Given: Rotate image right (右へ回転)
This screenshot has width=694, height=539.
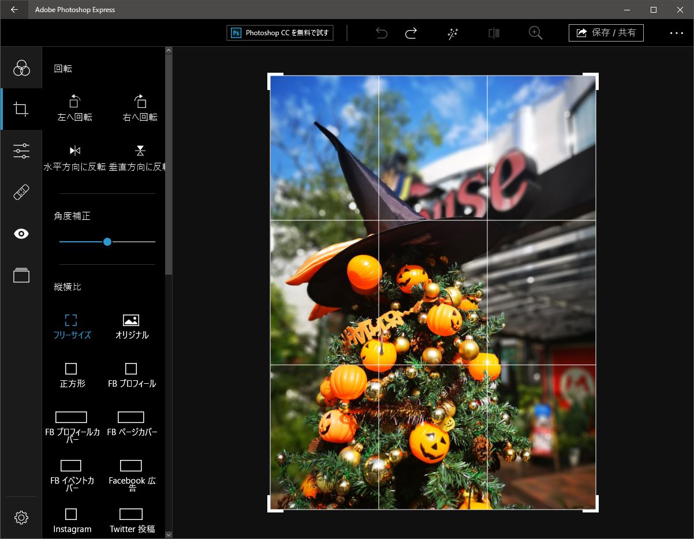Looking at the screenshot, I should tap(140, 108).
